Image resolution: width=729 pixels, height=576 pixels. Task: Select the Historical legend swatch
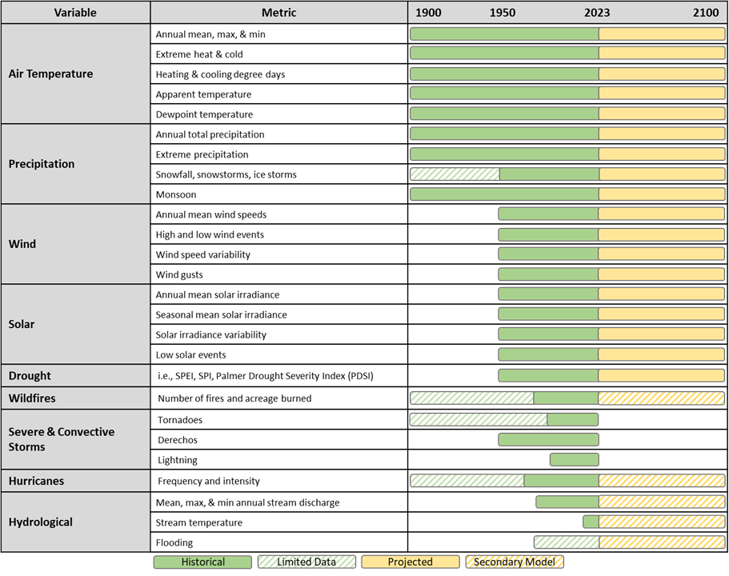tap(202, 562)
